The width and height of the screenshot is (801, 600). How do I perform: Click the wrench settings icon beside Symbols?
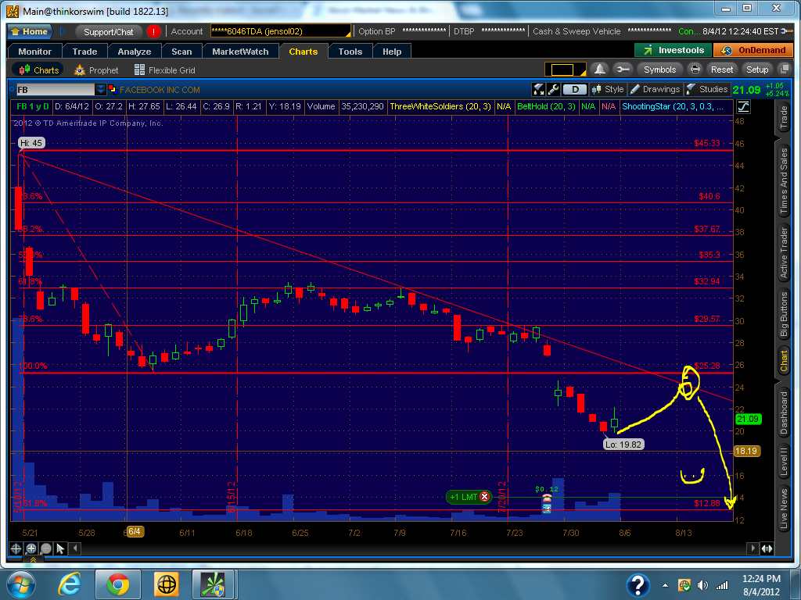(x=623, y=70)
